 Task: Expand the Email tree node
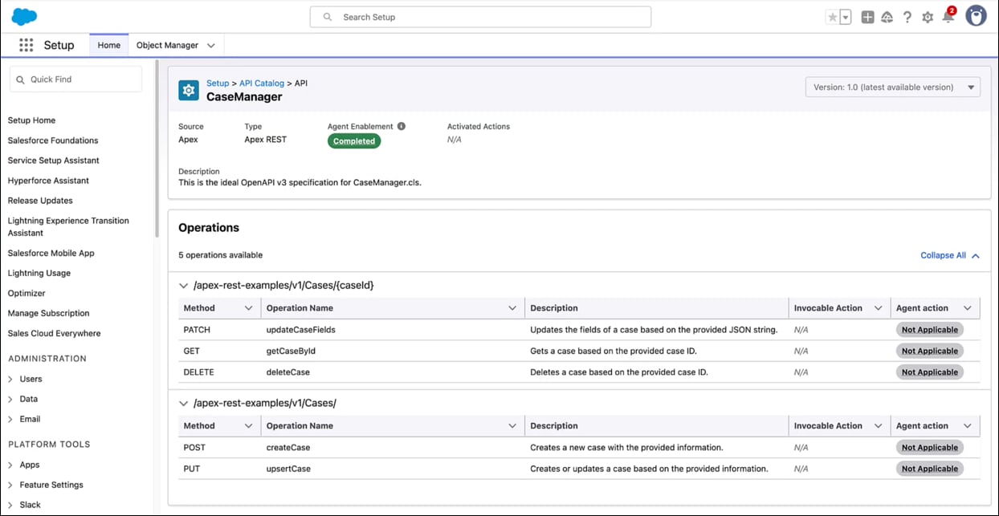(11, 419)
